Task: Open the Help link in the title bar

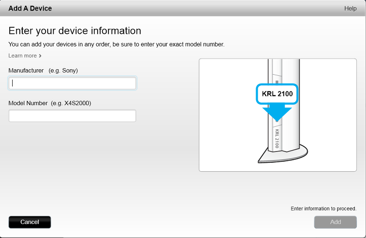Action: pos(350,8)
